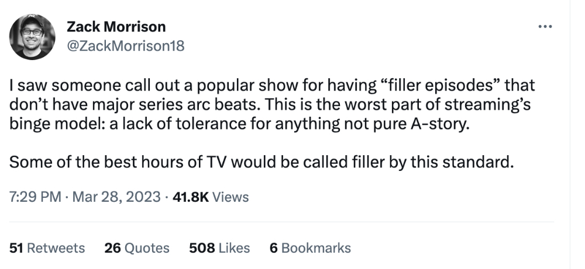
Task: Open the Zack Morrison display name link
Action: point(116,26)
